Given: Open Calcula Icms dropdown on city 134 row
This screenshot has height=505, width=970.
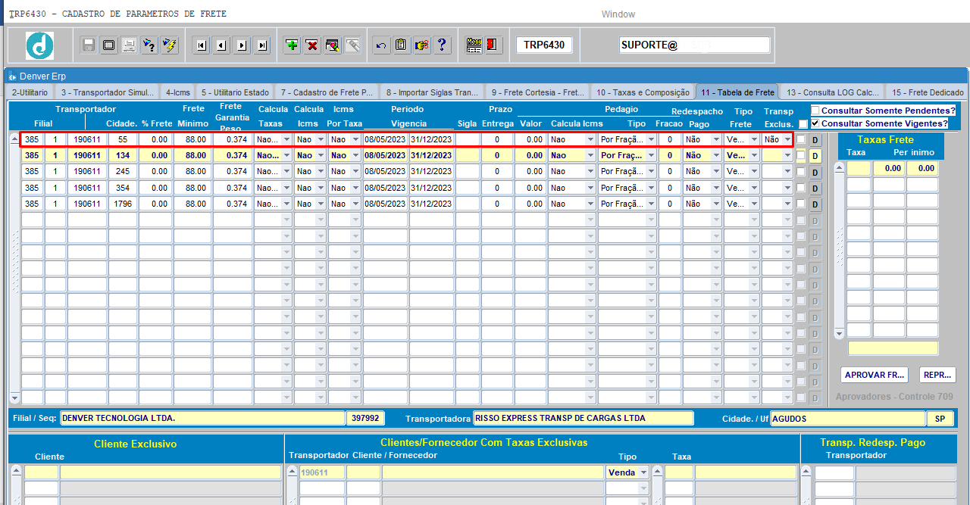Looking at the screenshot, I should [321, 155].
